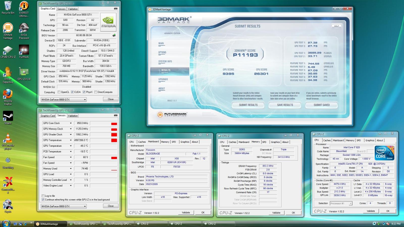Click the taskbar clock showing 9:32 PM
Image resolution: width=404 pixels, height=227 pixels.
point(396,224)
